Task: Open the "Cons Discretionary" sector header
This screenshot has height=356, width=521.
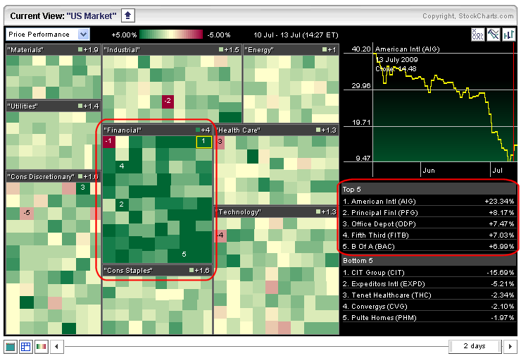Action: (54, 177)
